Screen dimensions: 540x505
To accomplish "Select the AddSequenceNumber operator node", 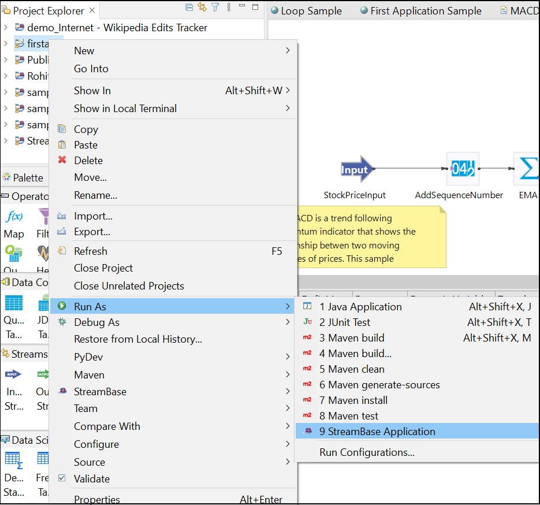I will [x=463, y=169].
